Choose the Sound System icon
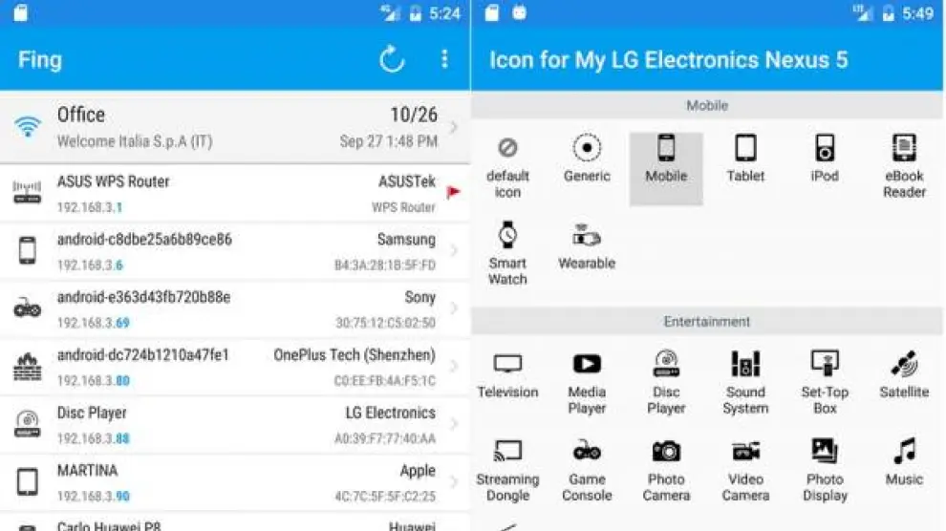Screen dimensions: 946x531 745,382
